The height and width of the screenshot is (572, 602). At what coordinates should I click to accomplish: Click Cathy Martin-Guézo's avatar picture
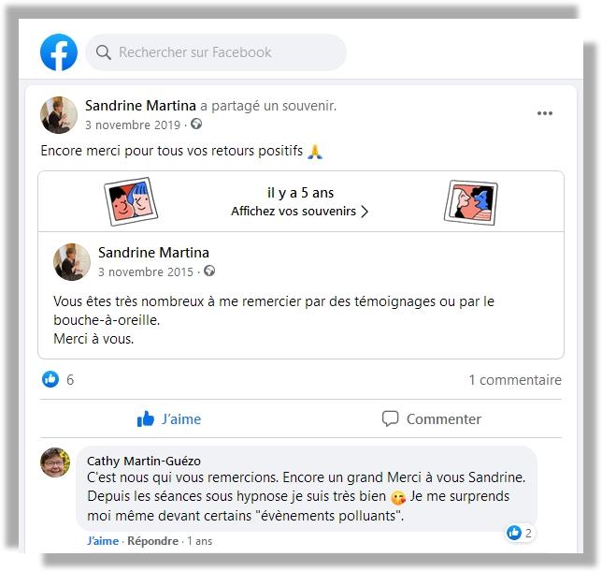tap(55, 462)
